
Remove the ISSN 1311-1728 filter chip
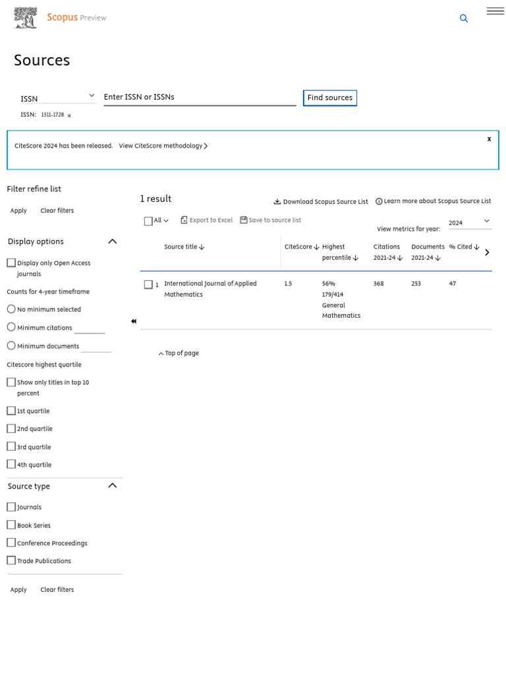(69, 115)
